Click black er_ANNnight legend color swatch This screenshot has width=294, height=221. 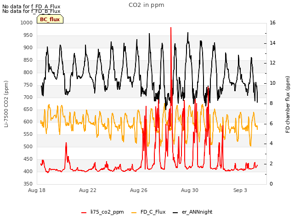(x=175, y=213)
